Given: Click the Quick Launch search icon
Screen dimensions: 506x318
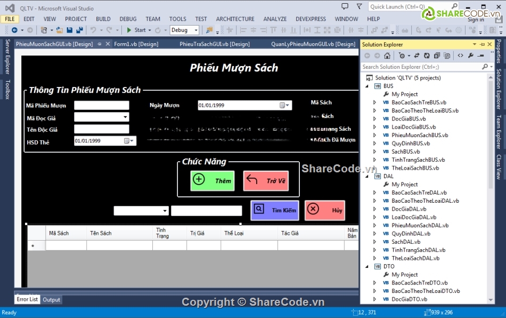Looking at the screenshot, I should tap(454, 6).
